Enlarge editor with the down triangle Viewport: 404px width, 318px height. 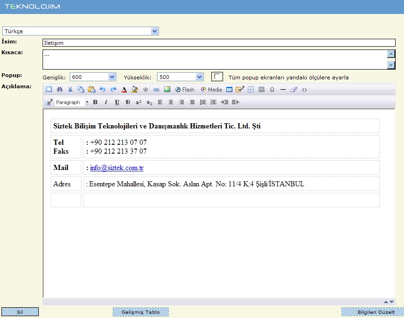tap(392, 302)
